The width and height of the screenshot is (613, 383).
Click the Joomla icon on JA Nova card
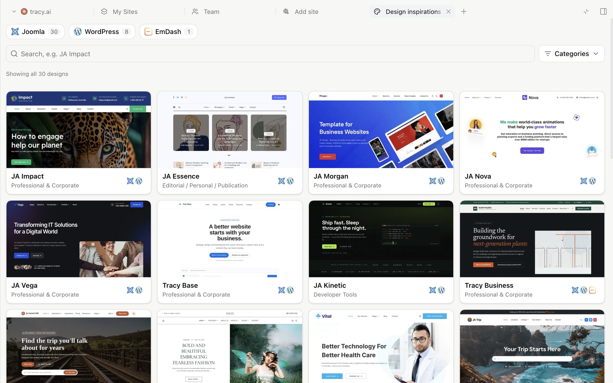[x=584, y=181]
